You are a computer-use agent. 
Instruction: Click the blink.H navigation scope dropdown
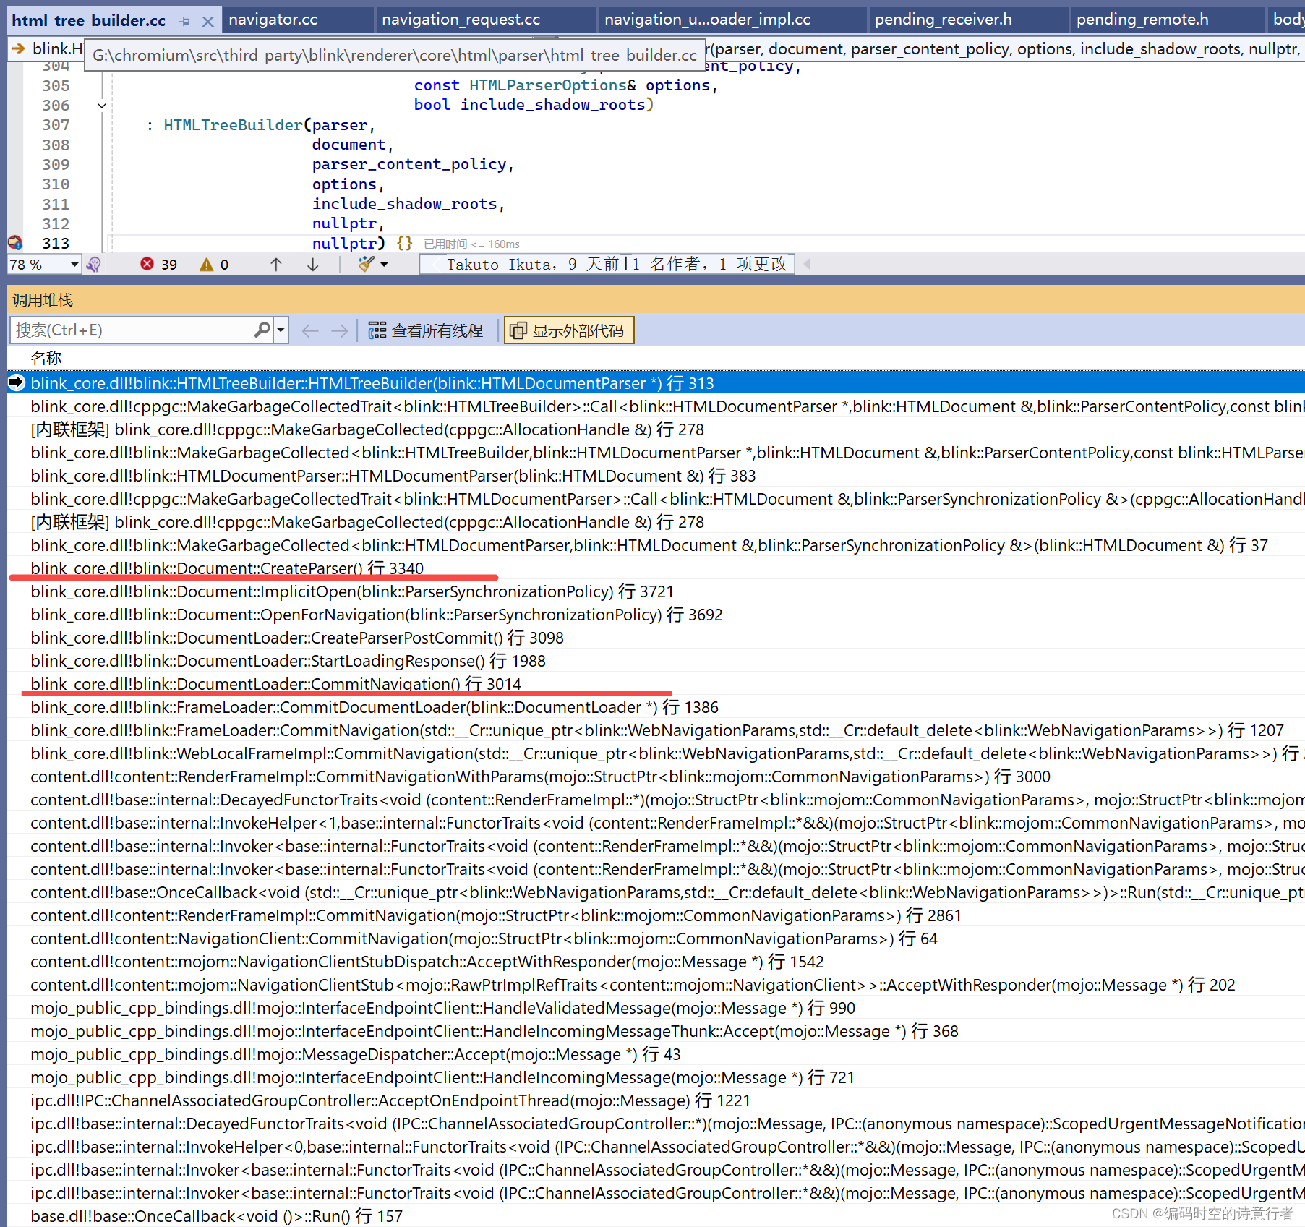coord(47,48)
